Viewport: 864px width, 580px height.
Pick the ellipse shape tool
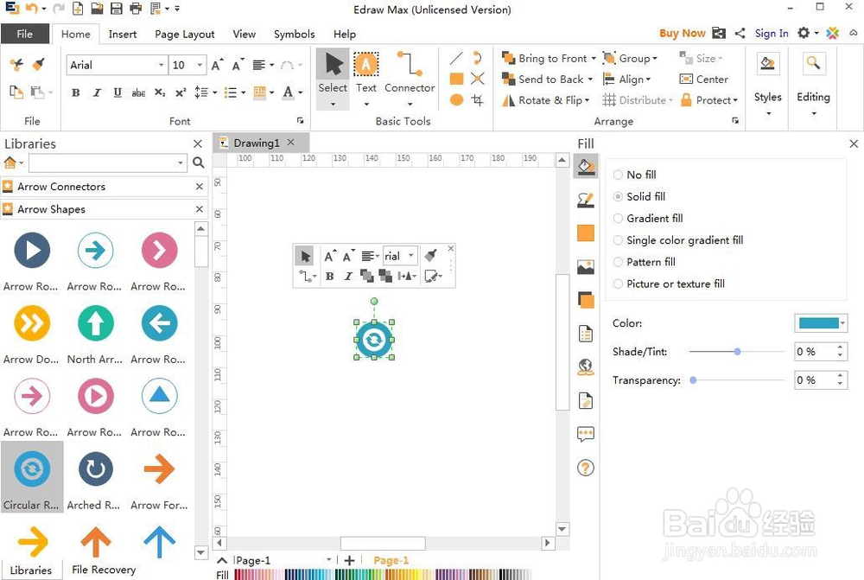pyautogui.click(x=456, y=99)
